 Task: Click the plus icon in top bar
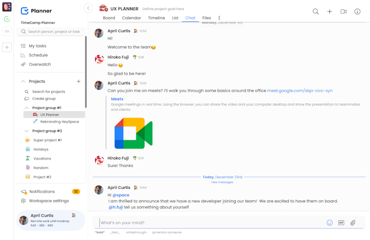coord(329,11)
